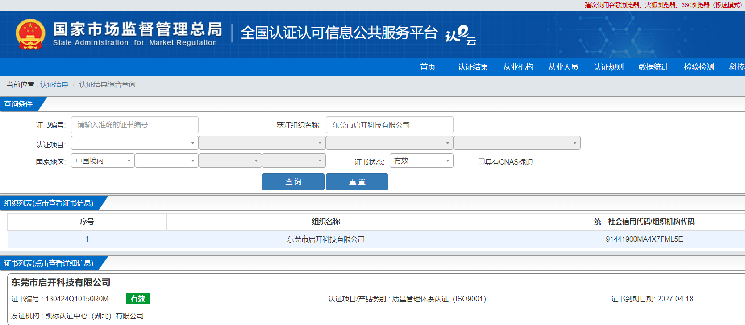The height and width of the screenshot is (325, 745).
Task: Click the 查询条件 section header
Action: [x=19, y=104]
